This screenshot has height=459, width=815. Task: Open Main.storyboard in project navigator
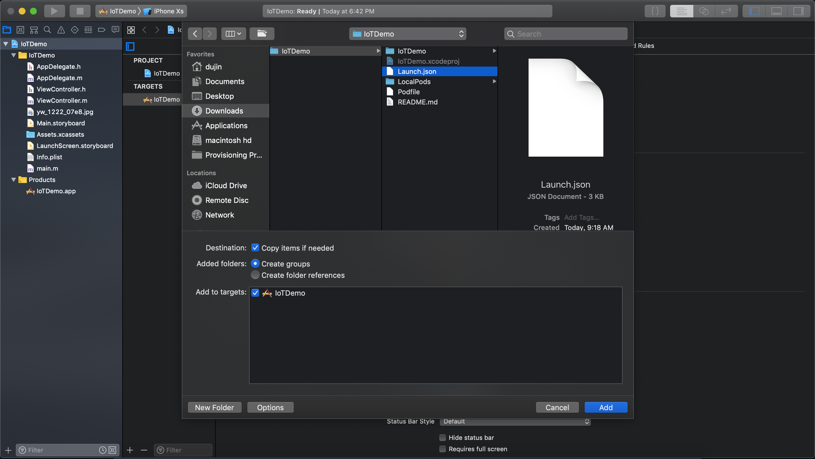click(x=61, y=123)
